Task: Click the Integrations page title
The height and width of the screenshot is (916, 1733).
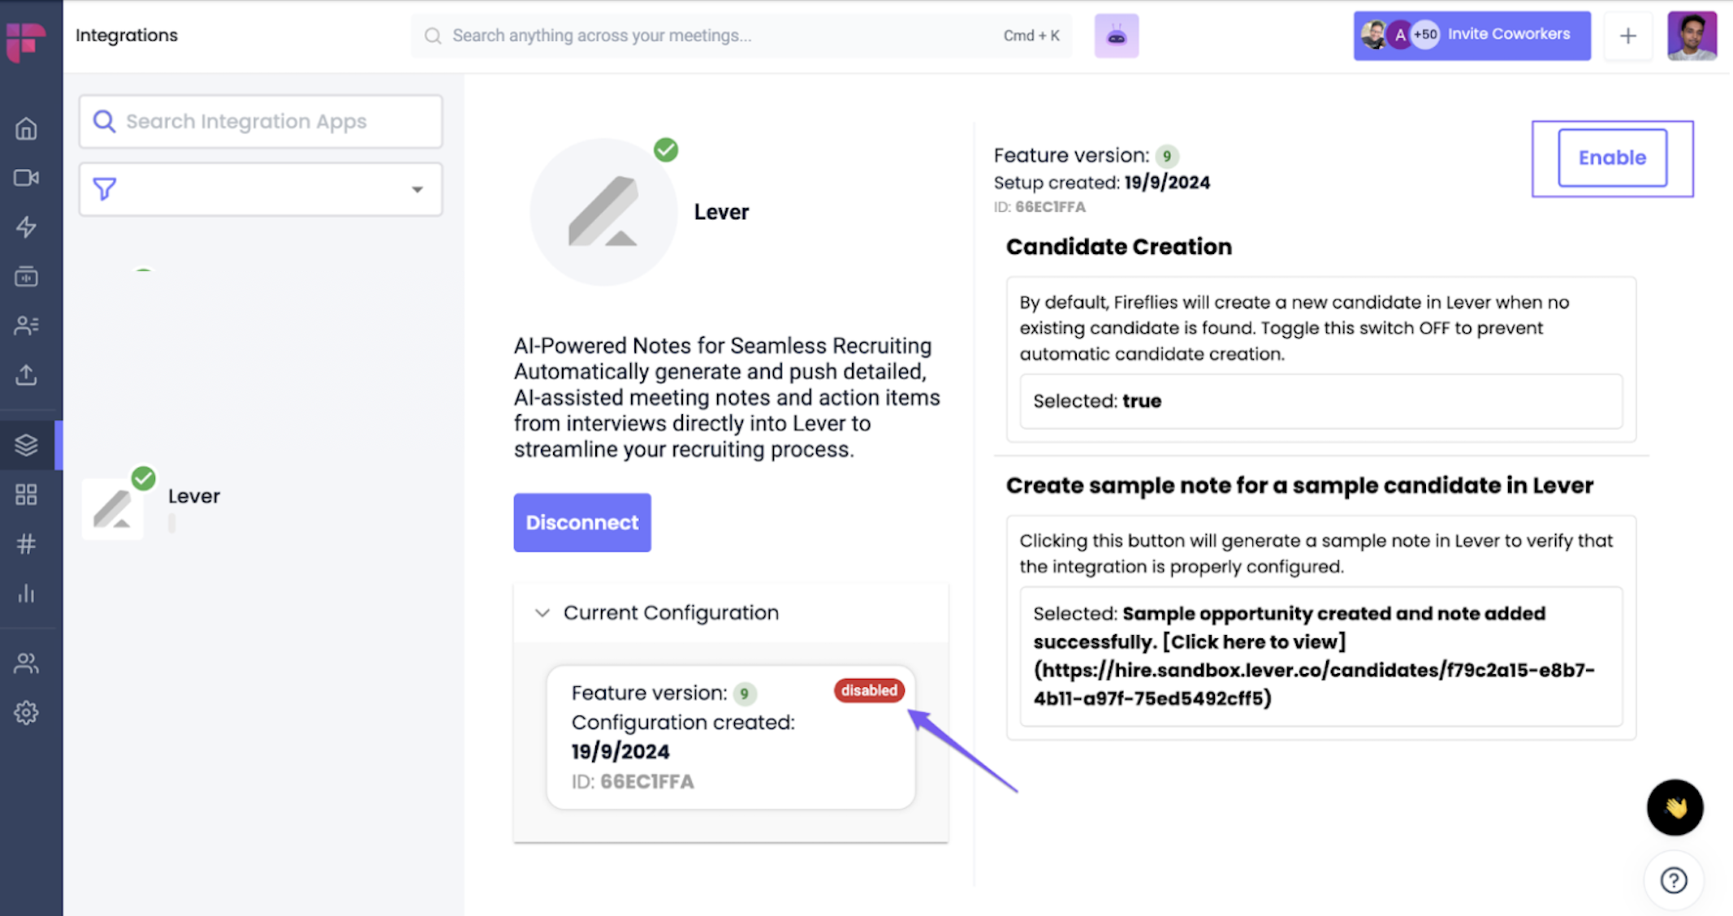Action: pos(127,36)
